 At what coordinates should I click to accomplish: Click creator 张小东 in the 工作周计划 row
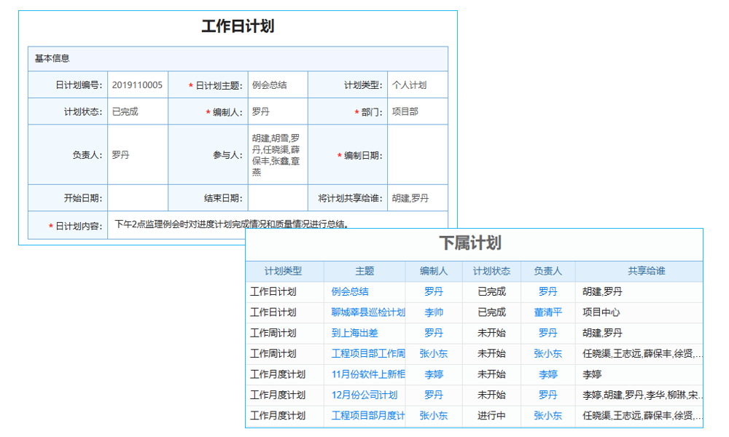coord(434,353)
